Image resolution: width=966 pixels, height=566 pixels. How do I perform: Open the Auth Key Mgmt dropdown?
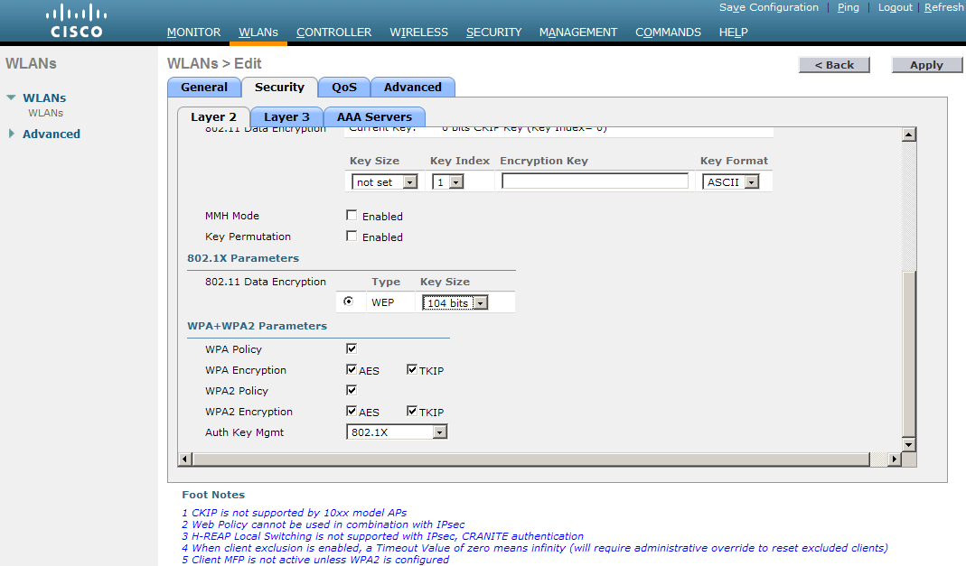click(x=397, y=432)
